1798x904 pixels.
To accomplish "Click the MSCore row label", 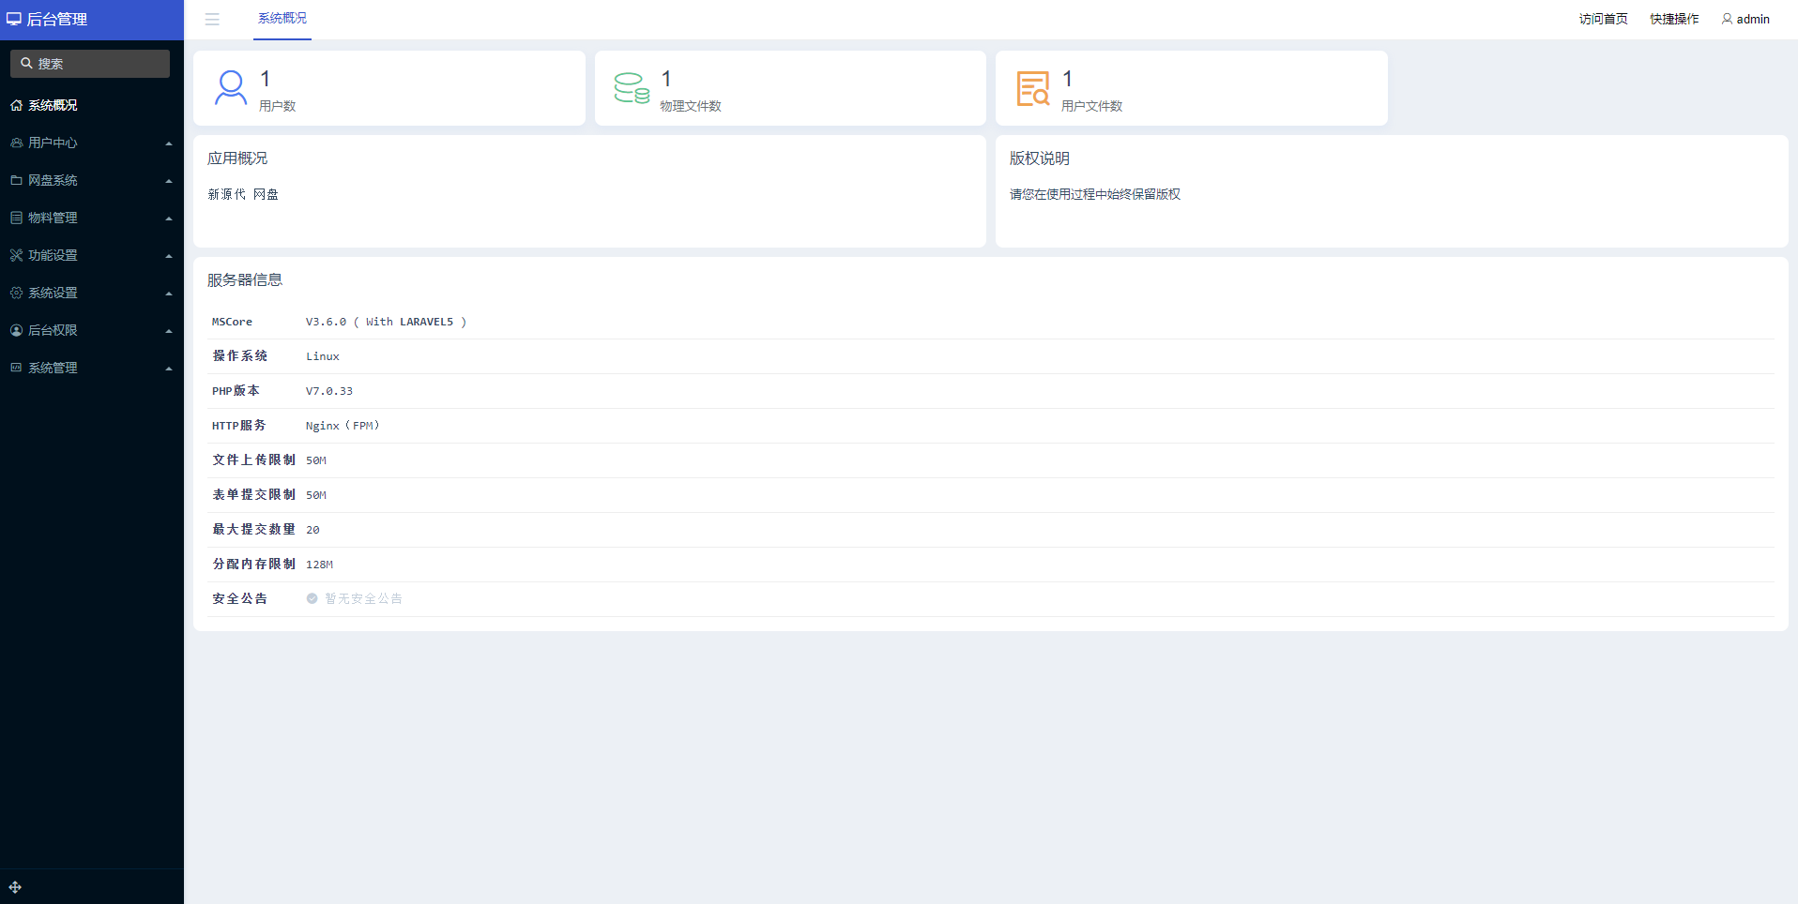I will point(232,322).
